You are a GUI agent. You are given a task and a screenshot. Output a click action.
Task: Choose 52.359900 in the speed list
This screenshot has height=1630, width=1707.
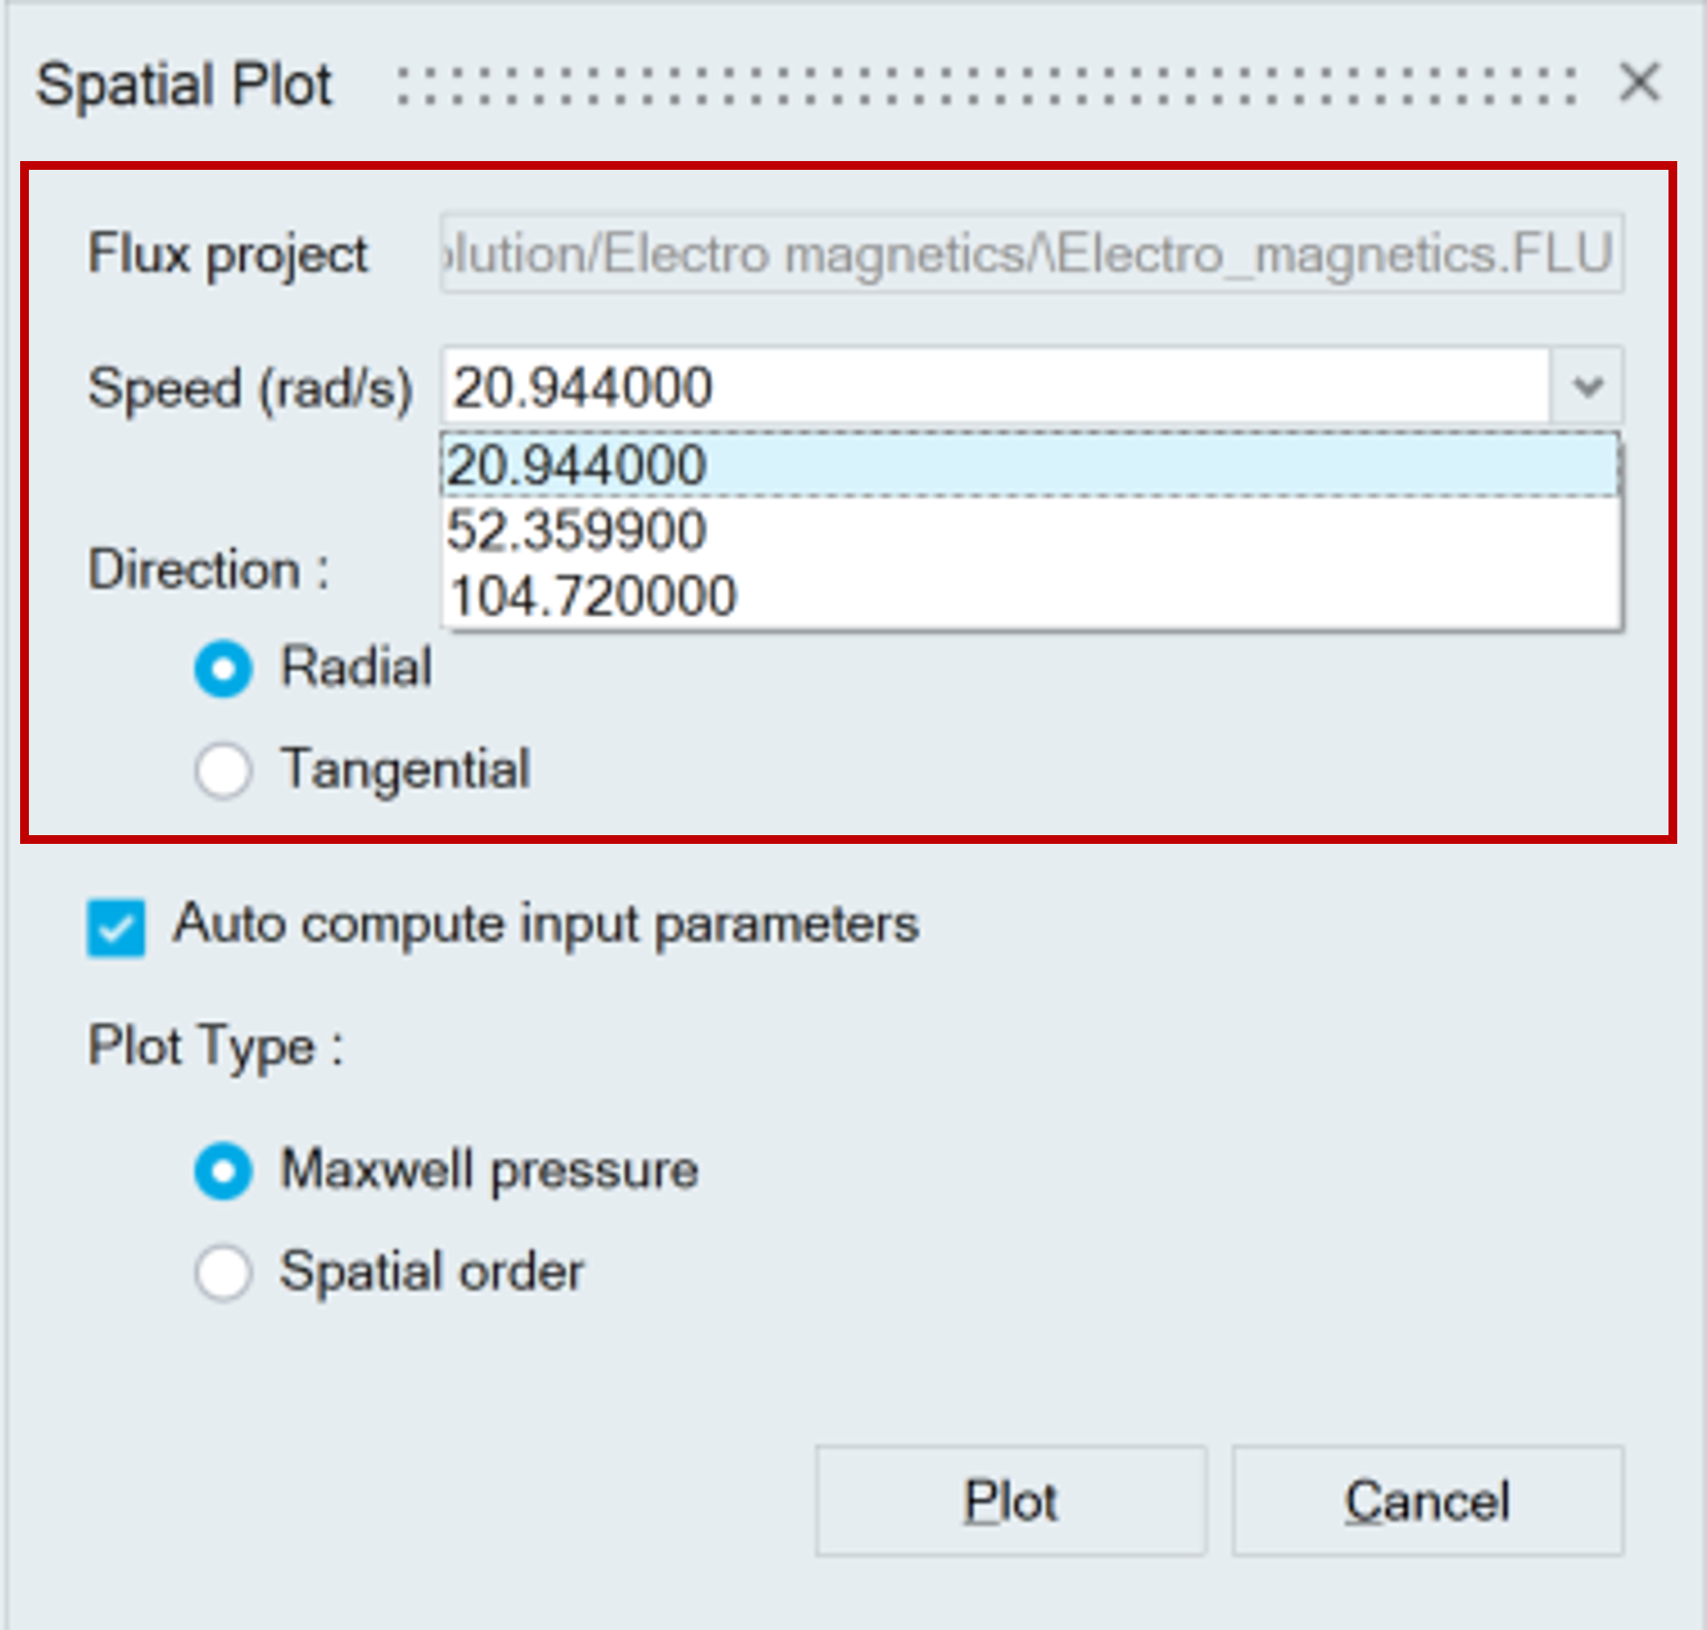1029,530
